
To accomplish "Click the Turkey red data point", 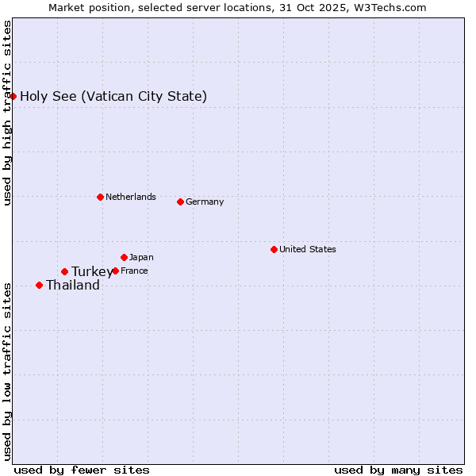I will point(64,271).
